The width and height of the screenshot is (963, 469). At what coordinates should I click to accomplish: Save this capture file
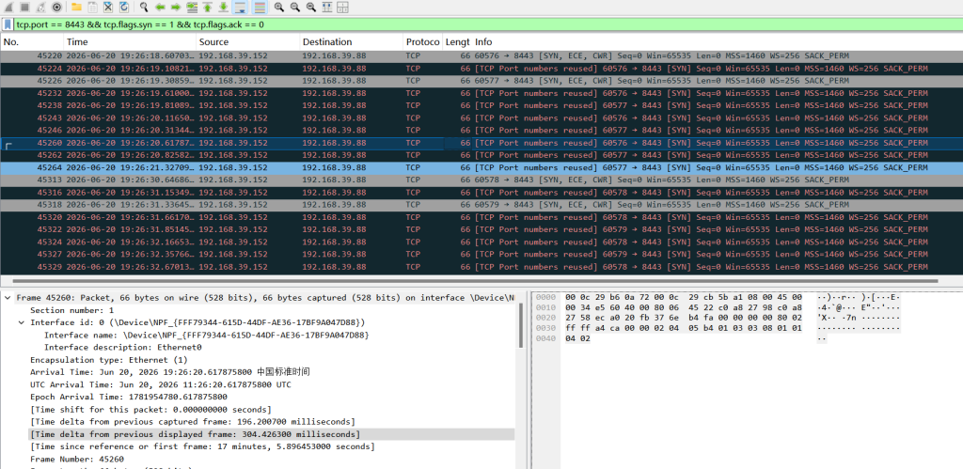click(x=92, y=8)
